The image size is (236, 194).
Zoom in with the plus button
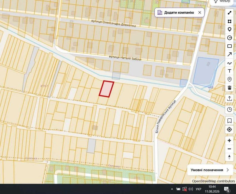[x=229, y=141]
